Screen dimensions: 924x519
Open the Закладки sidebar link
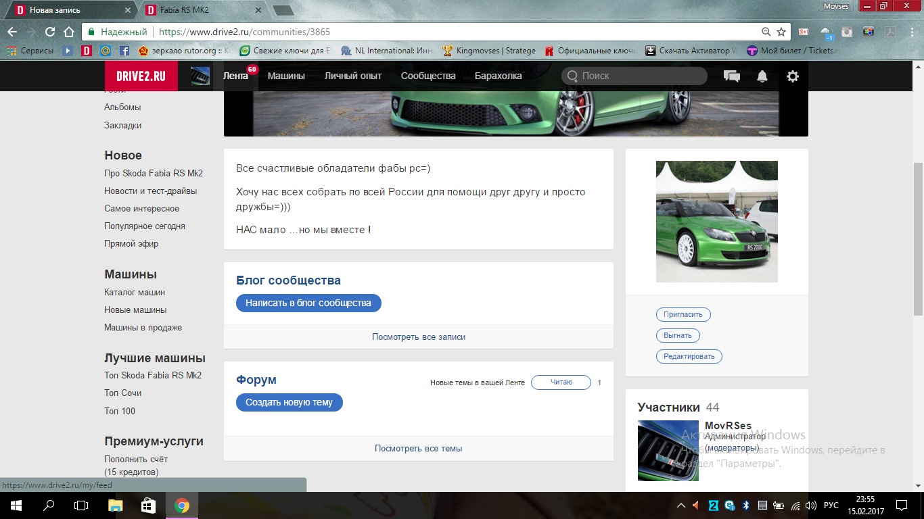coord(123,125)
